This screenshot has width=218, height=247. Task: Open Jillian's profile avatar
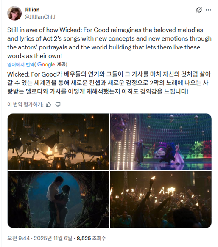click(14, 14)
